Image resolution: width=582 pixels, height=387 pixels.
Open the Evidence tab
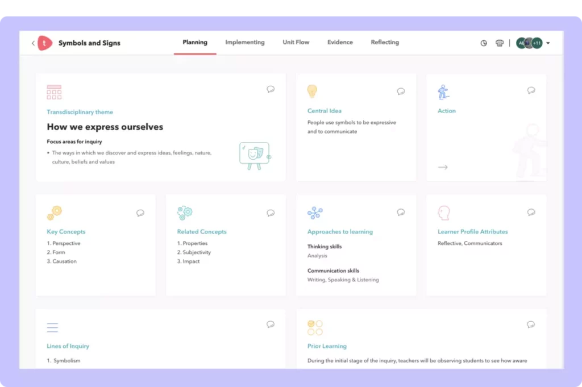(340, 43)
